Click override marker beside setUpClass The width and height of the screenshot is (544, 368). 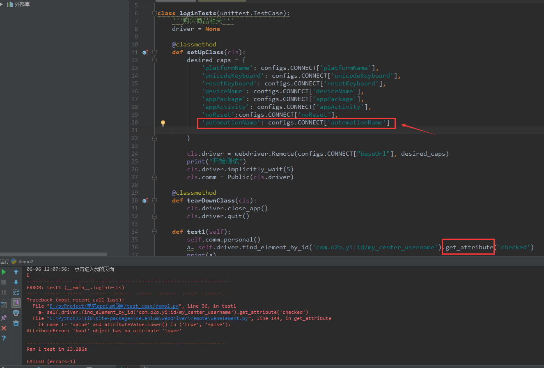point(145,52)
